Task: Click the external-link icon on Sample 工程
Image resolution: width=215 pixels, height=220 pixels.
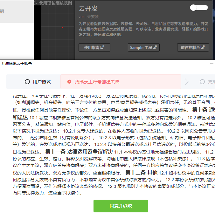Action: pyautogui.click(x=155, y=47)
